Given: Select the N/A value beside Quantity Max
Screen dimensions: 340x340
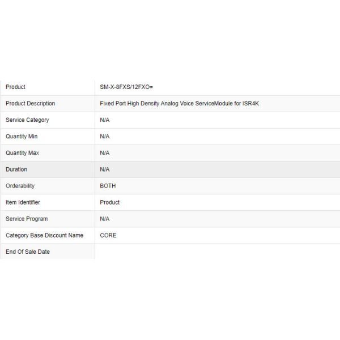Looking at the screenshot, I should coord(105,153).
